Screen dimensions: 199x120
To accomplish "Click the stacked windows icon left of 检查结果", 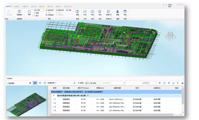I will tap(44, 83).
